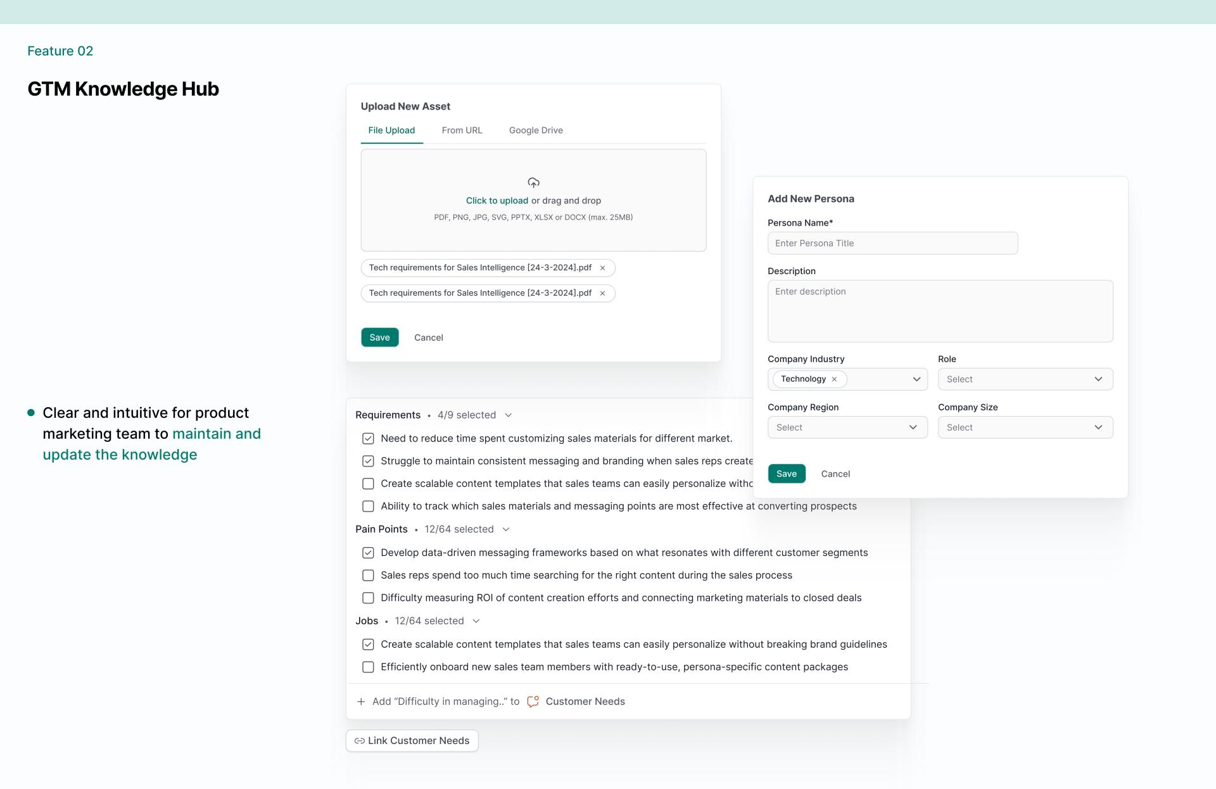The image size is (1216, 789).
Task: Open the Company Size dropdown
Action: pyautogui.click(x=1025, y=427)
